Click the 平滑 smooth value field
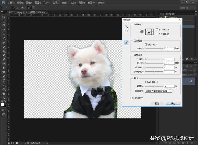 click(x=169, y=59)
